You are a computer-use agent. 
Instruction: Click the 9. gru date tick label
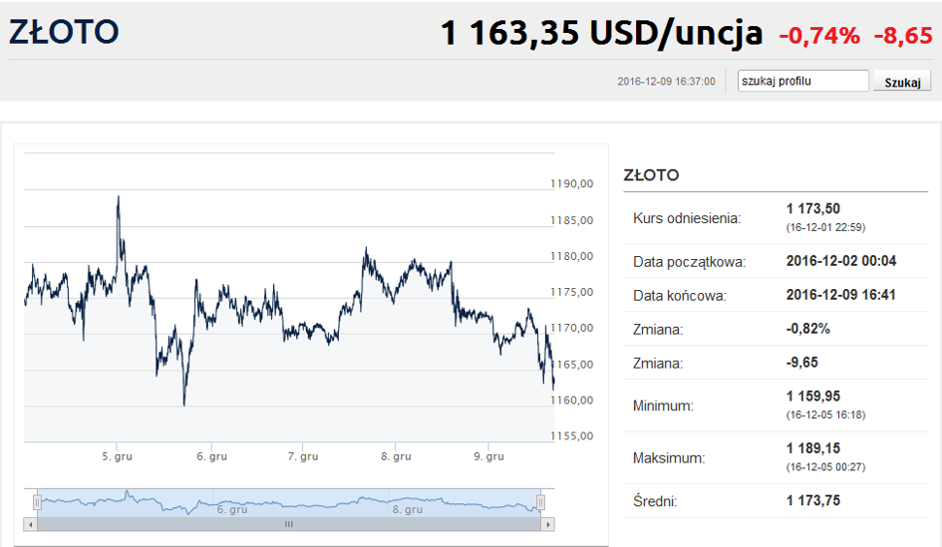pos(488,456)
